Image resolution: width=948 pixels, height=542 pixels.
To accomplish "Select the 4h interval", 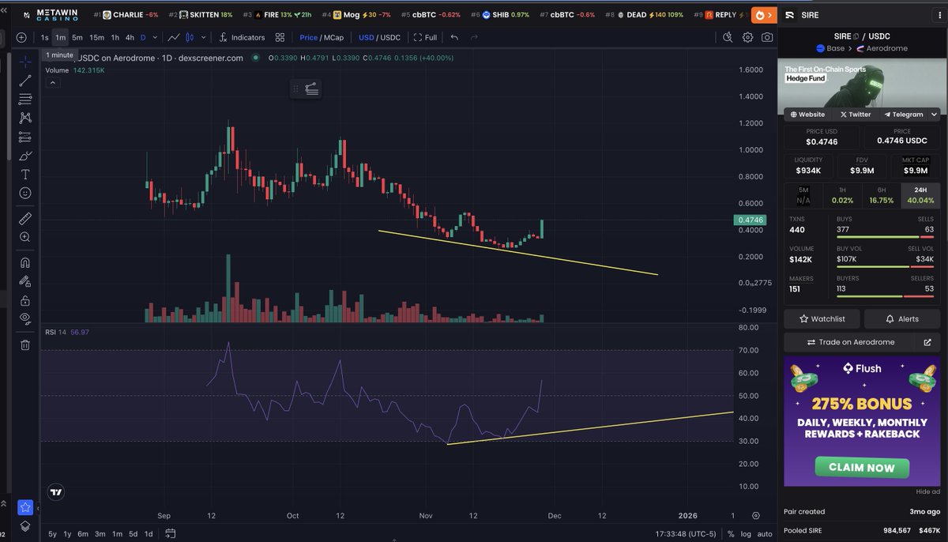I will click(130, 37).
